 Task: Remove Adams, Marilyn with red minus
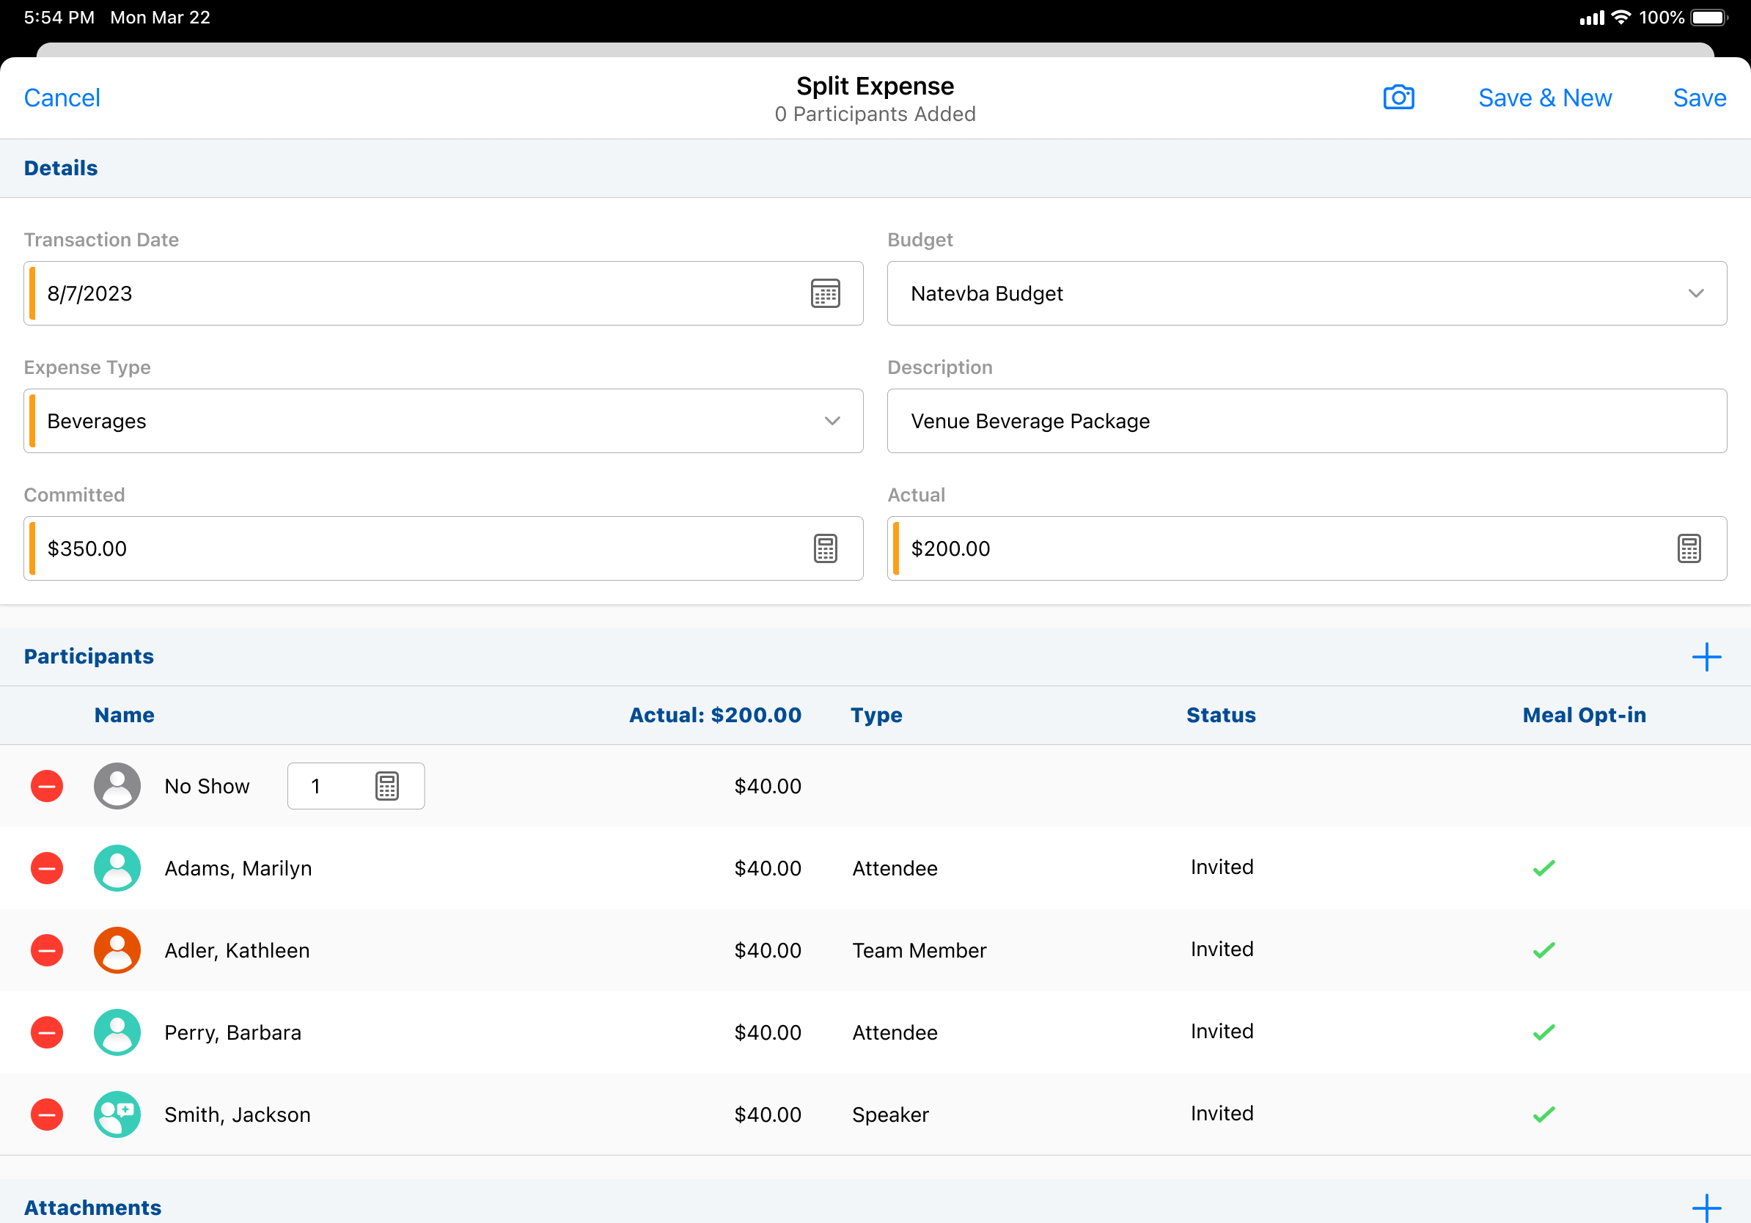click(x=46, y=868)
